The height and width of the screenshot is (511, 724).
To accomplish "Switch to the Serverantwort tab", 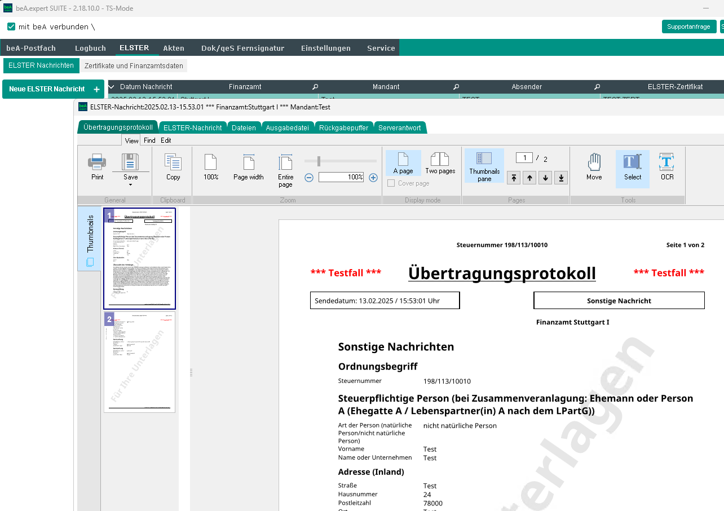I will [x=400, y=127].
